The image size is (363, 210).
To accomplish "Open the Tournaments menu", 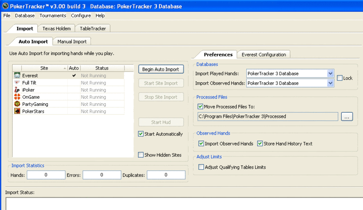I will pos(53,15).
